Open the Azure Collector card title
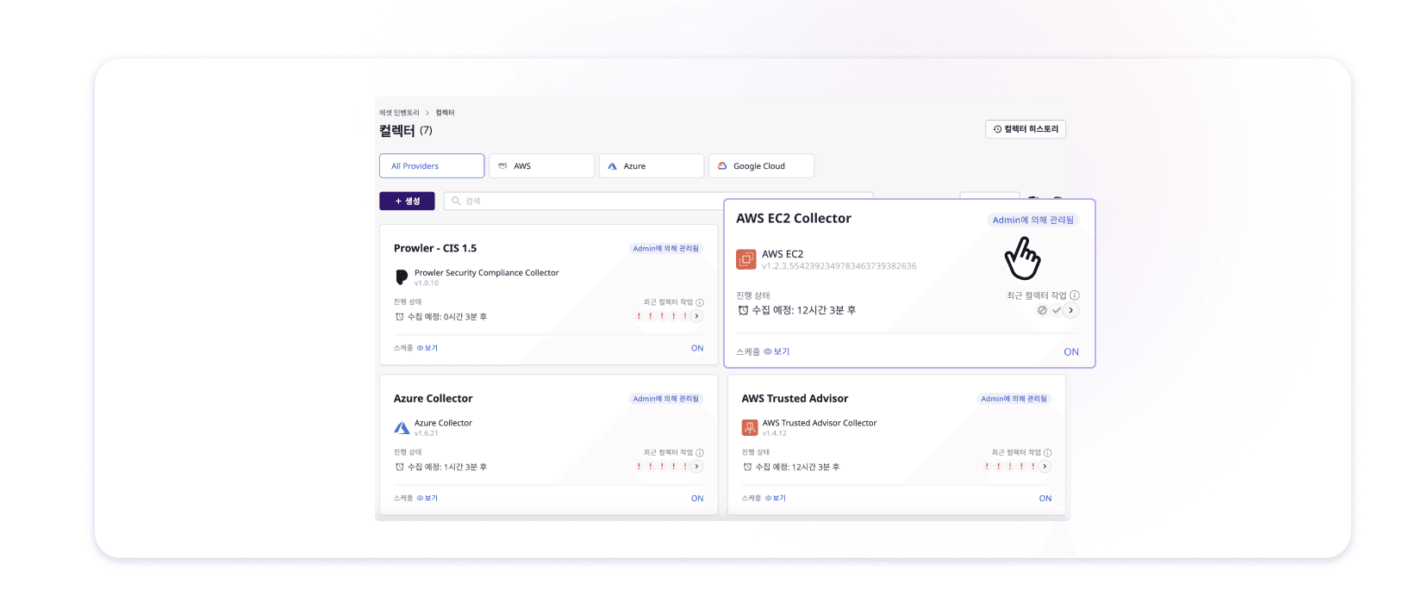 coord(434,398)
